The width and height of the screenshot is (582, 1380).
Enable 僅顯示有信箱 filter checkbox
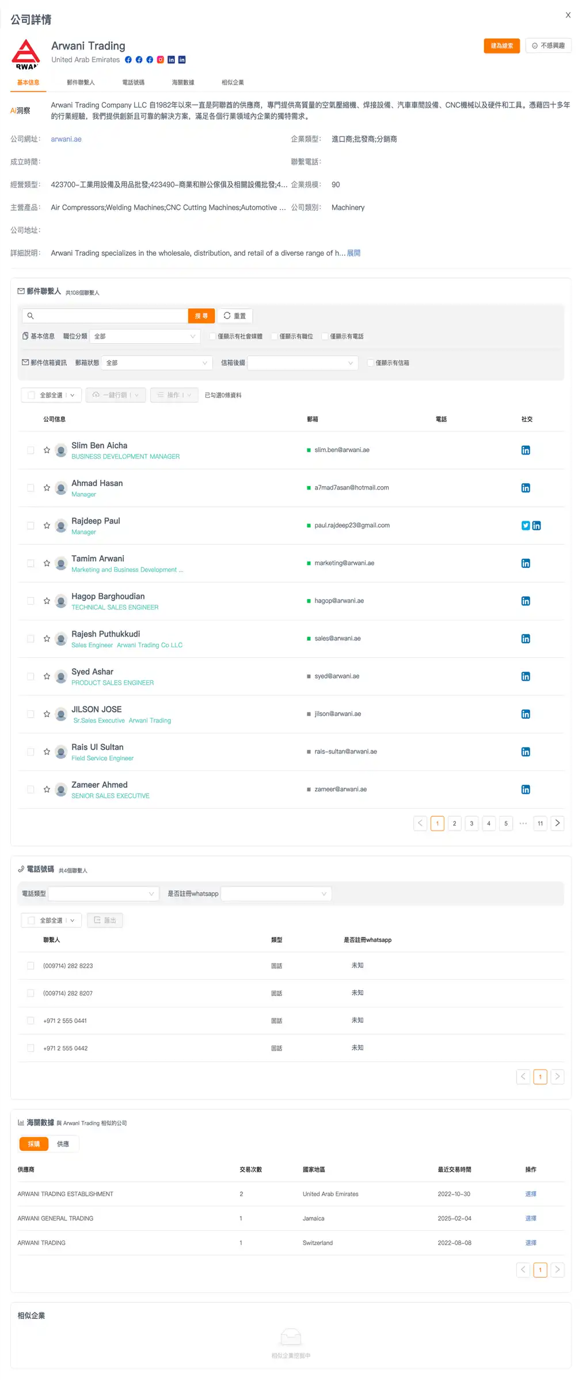370,363
